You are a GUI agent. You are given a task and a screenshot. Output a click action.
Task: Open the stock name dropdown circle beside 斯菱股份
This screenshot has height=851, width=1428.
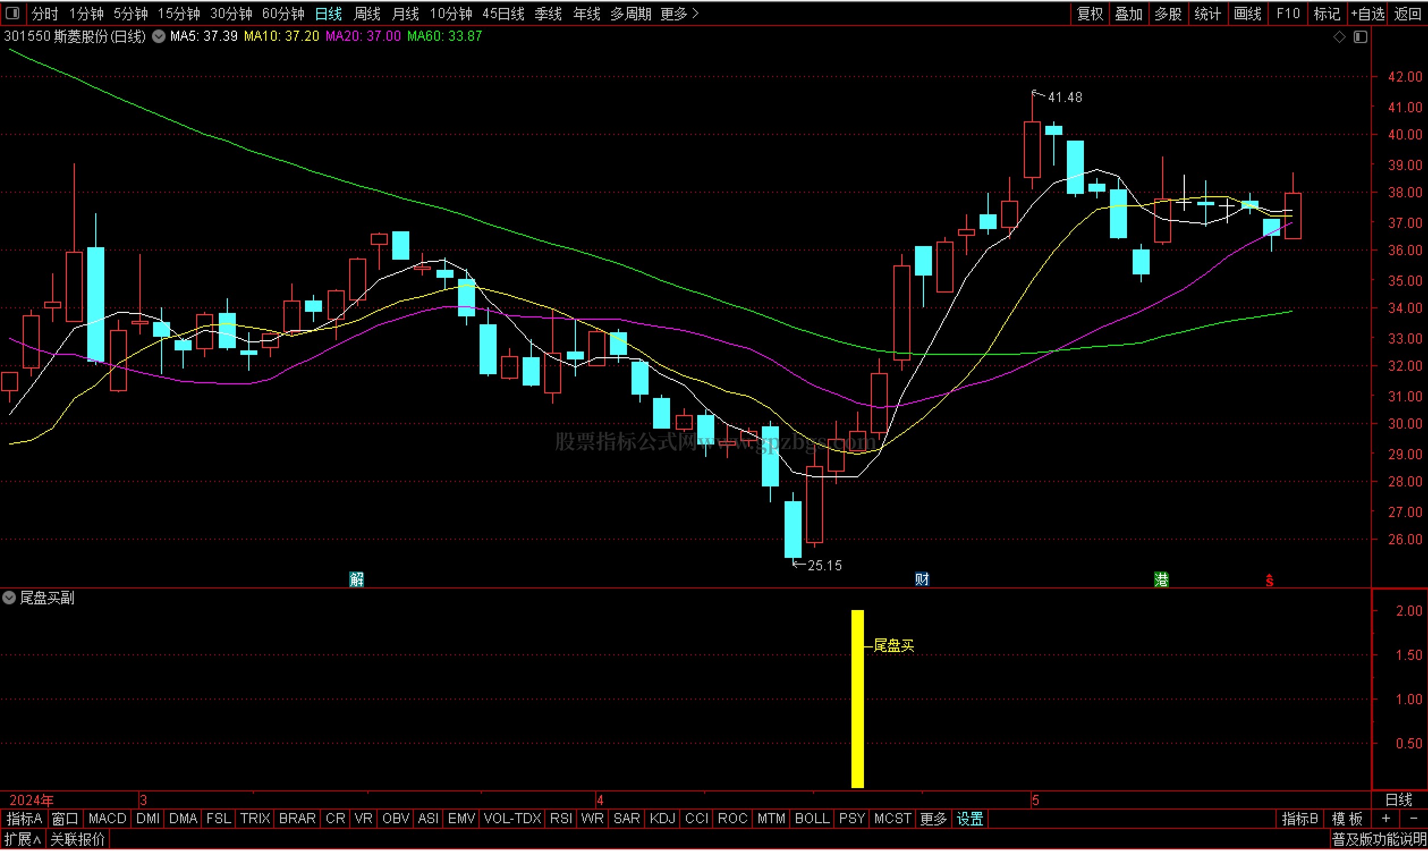[159, 36]
